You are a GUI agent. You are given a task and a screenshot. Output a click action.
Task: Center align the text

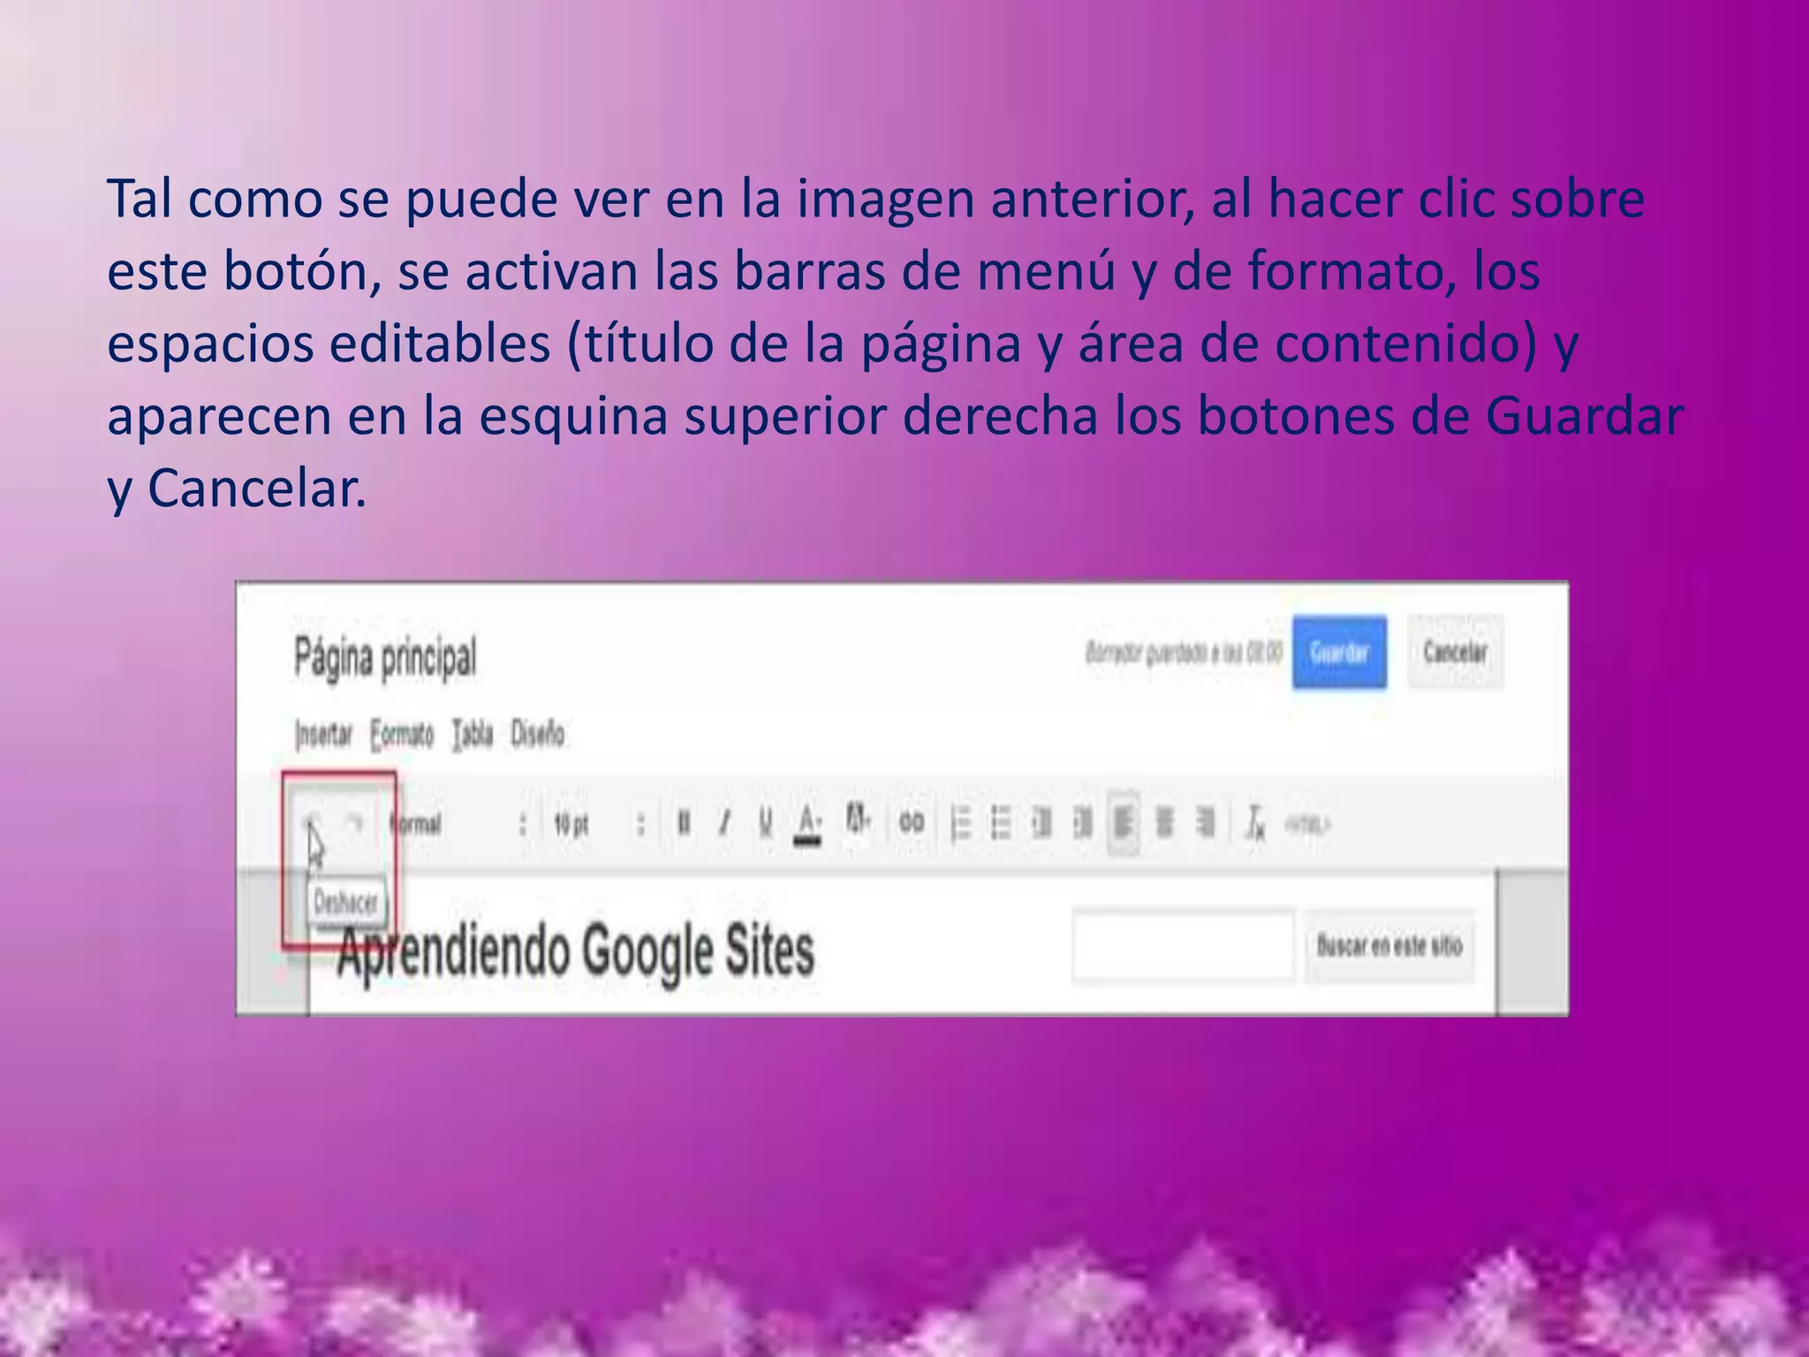point(1165,823)
